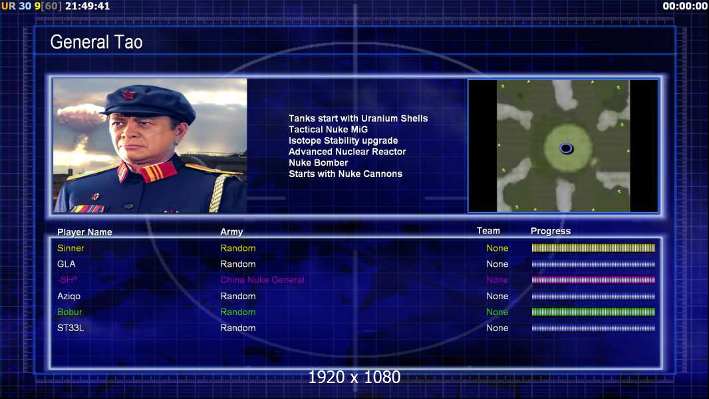Click Bobur's green 'Random' army entry
Image resolution: width=709 pixels, height=399 pixels.
(x=238, y=313)
